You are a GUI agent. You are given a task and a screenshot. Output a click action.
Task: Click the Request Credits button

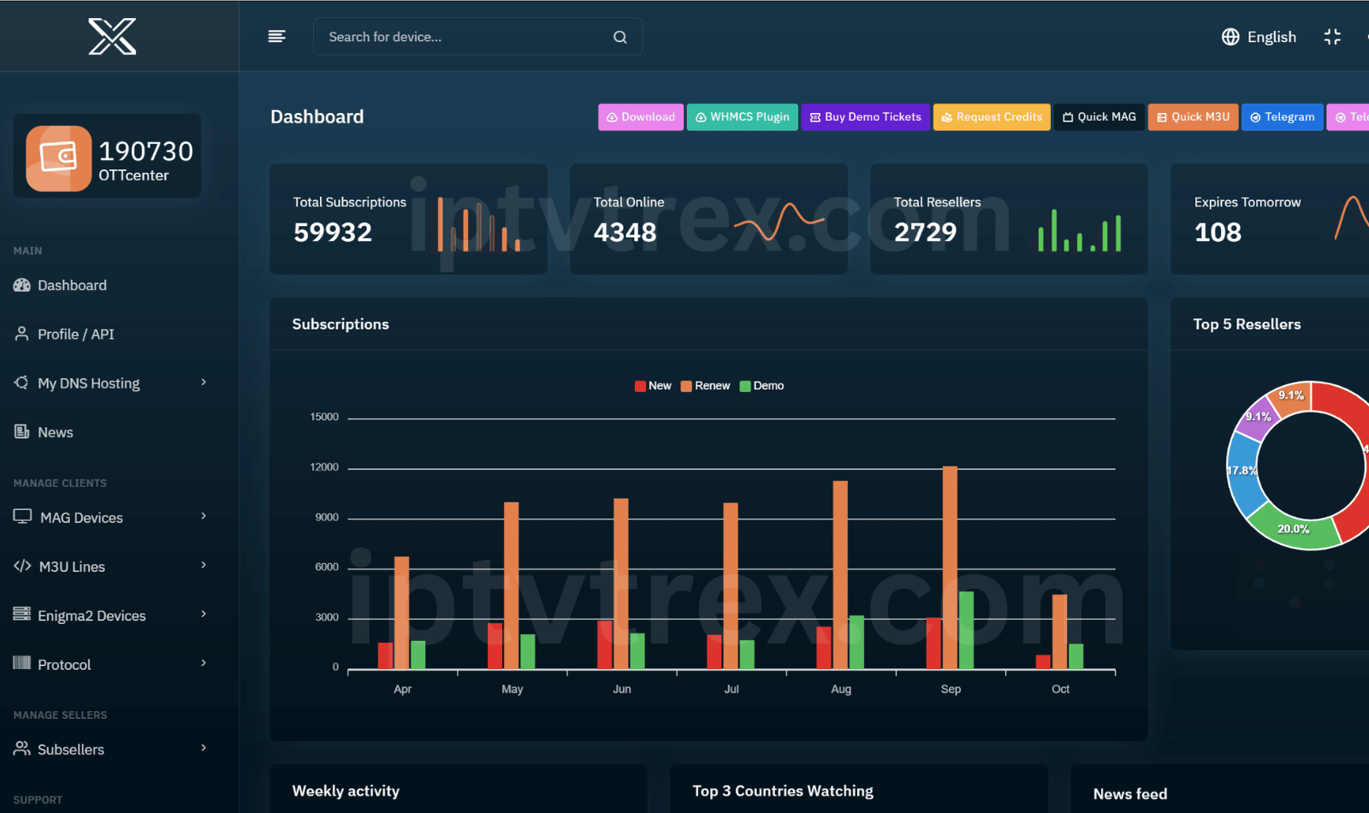(992, 117)
